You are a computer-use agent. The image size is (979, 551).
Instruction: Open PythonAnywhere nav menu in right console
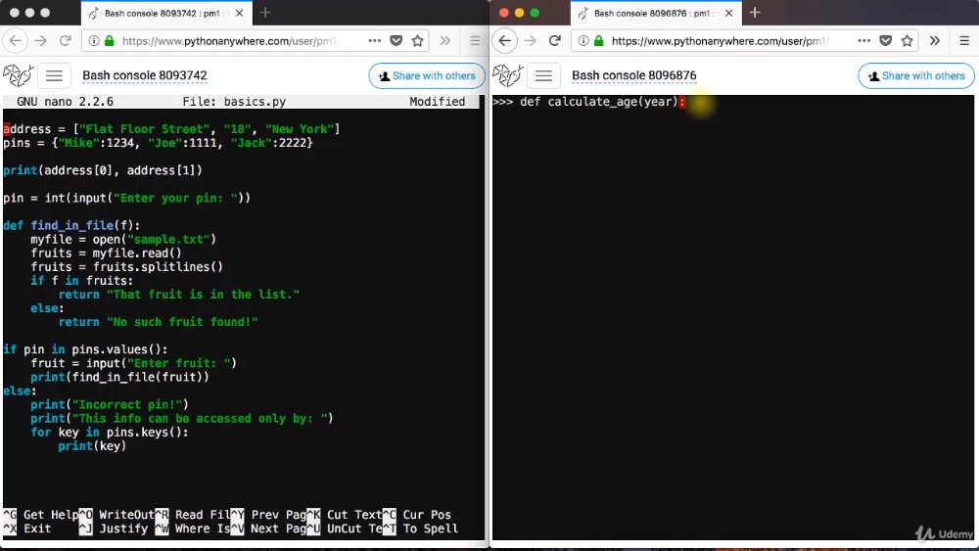(x=543, y=75)
